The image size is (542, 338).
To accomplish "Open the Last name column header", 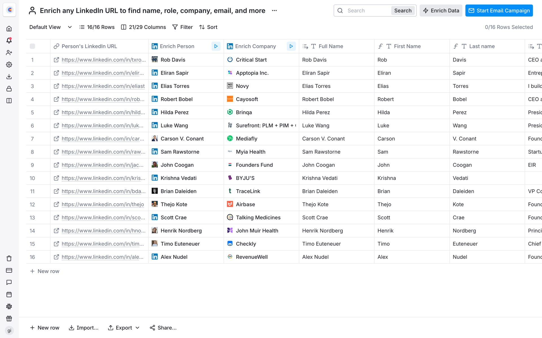I will 487,46.
